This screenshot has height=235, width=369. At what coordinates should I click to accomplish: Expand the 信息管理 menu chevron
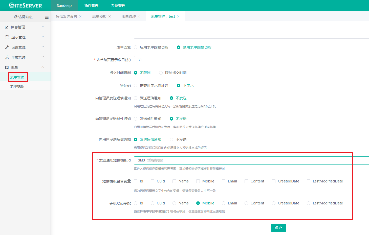[x=43, y=27]
